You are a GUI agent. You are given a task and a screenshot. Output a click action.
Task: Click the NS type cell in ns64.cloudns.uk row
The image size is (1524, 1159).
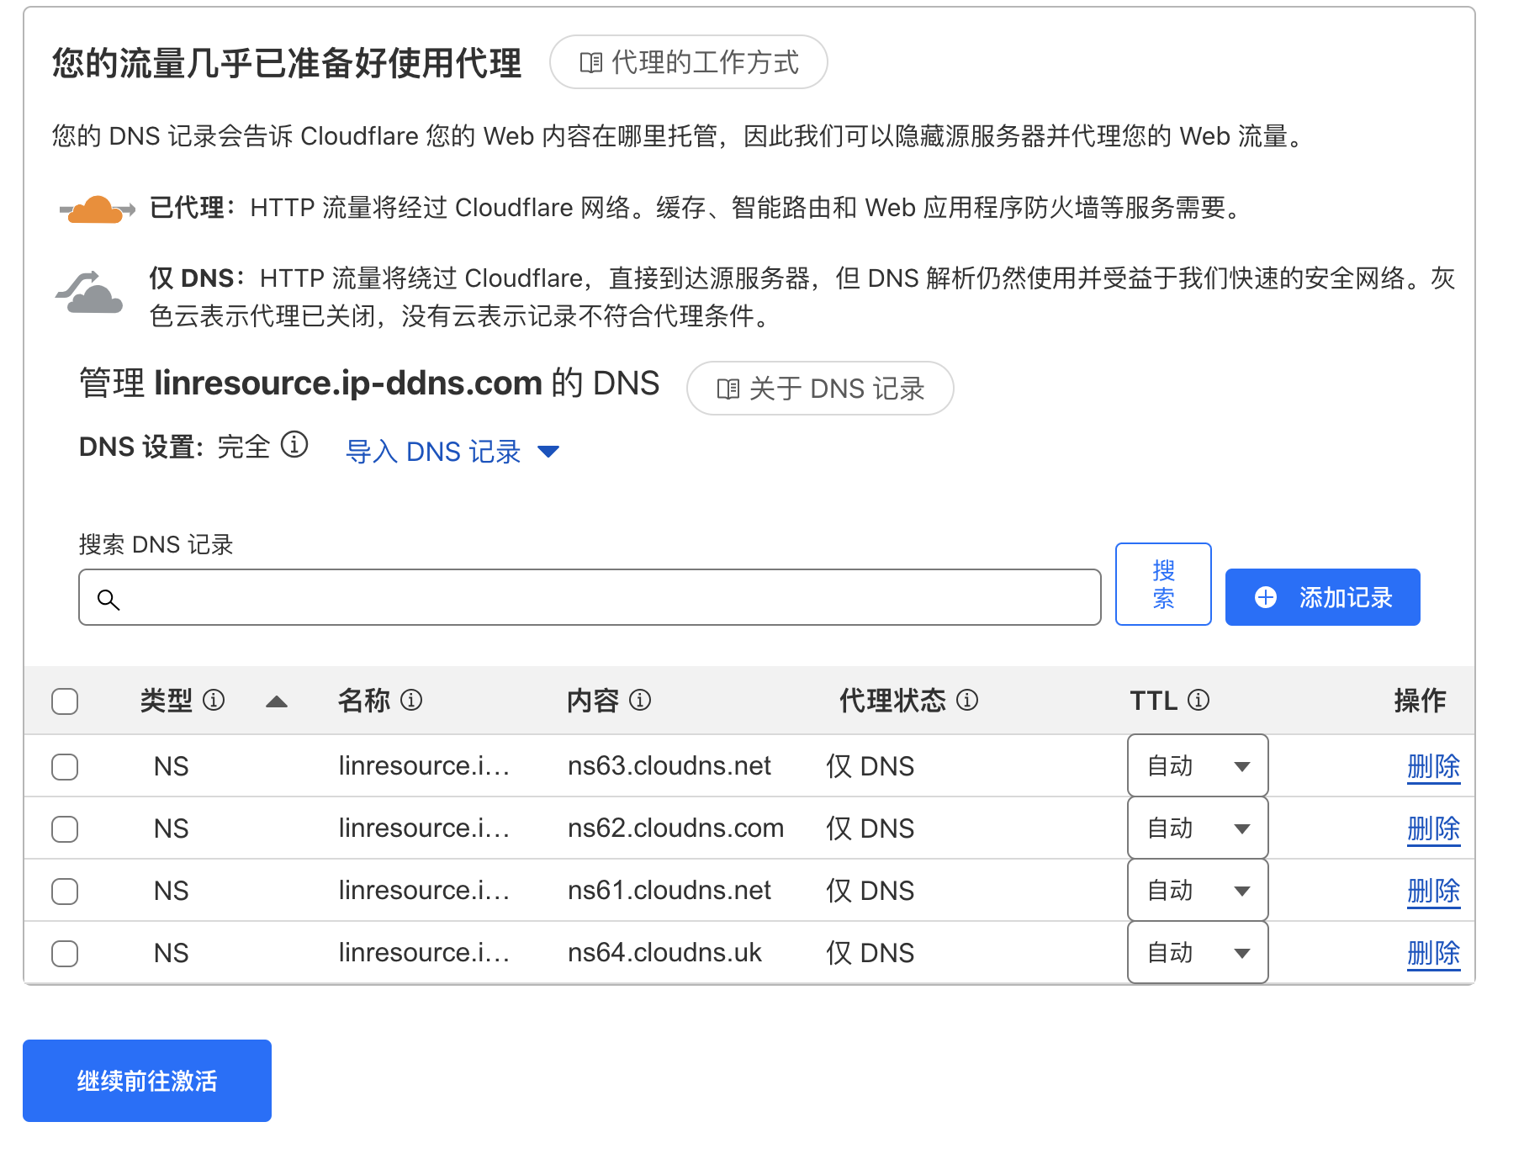(x=172, y=953)
